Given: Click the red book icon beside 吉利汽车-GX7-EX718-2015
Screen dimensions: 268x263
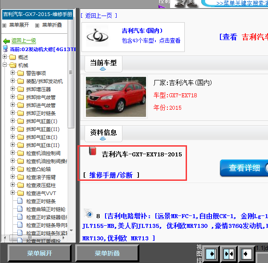Looking at the screenshot, I should pyautogui.click(x=93, y=151).
